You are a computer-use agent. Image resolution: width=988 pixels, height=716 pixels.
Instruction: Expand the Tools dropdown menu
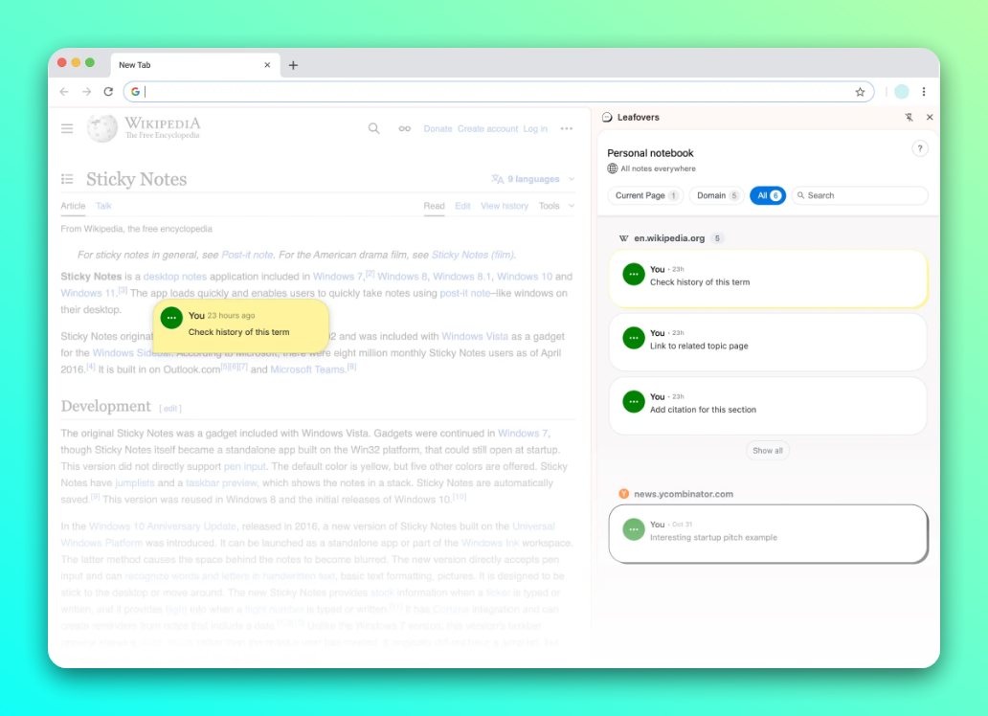[x=556, y=206]
